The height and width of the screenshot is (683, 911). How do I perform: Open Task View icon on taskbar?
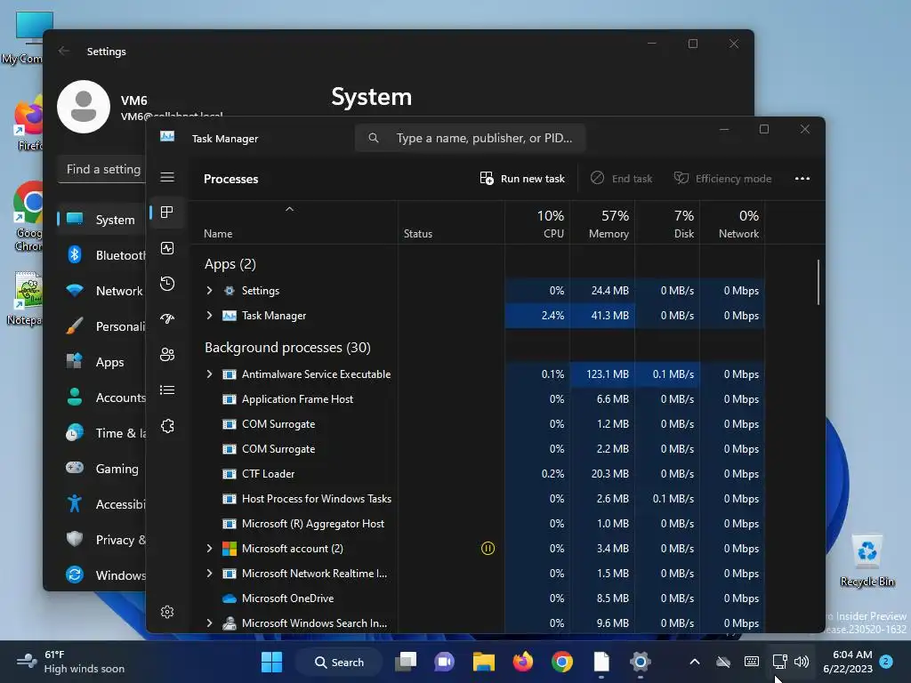coord(406,662)
